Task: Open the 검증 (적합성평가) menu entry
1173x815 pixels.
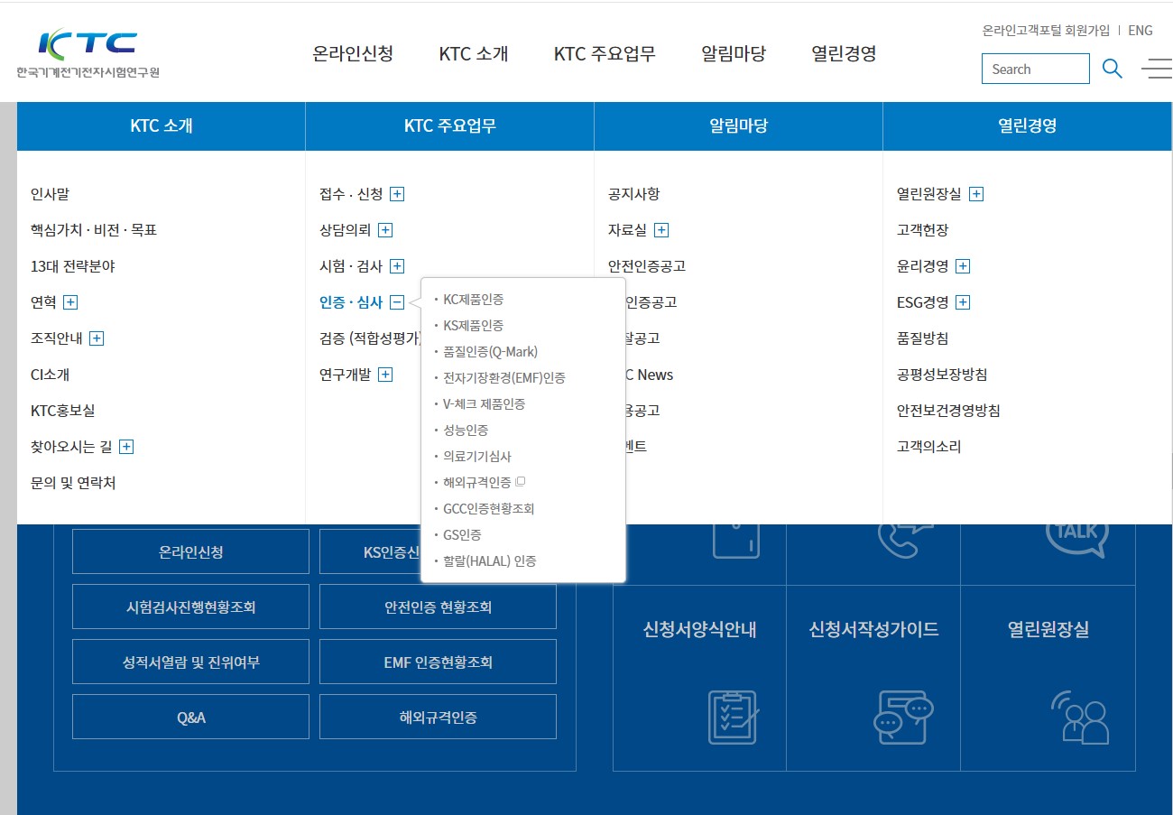Action: point(370,338)
